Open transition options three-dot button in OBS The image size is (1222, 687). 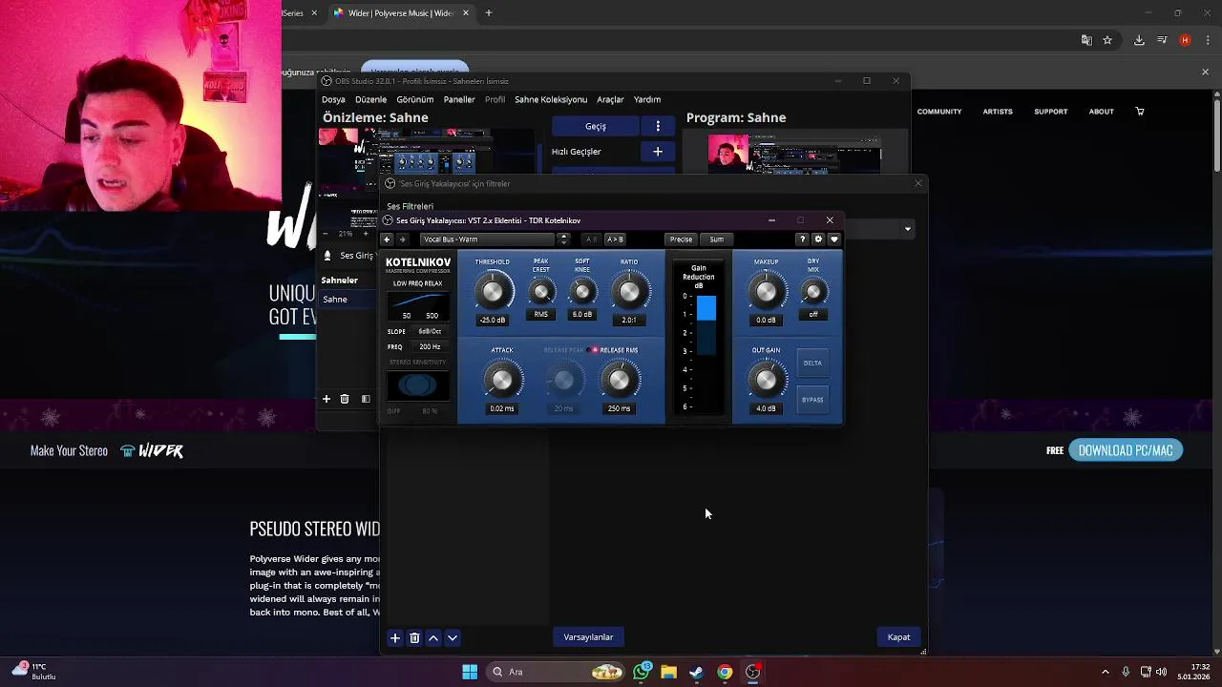pos(658,126)
